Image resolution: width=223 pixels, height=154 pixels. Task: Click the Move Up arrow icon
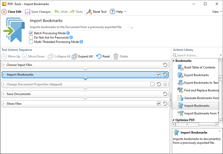pos(4,56)
